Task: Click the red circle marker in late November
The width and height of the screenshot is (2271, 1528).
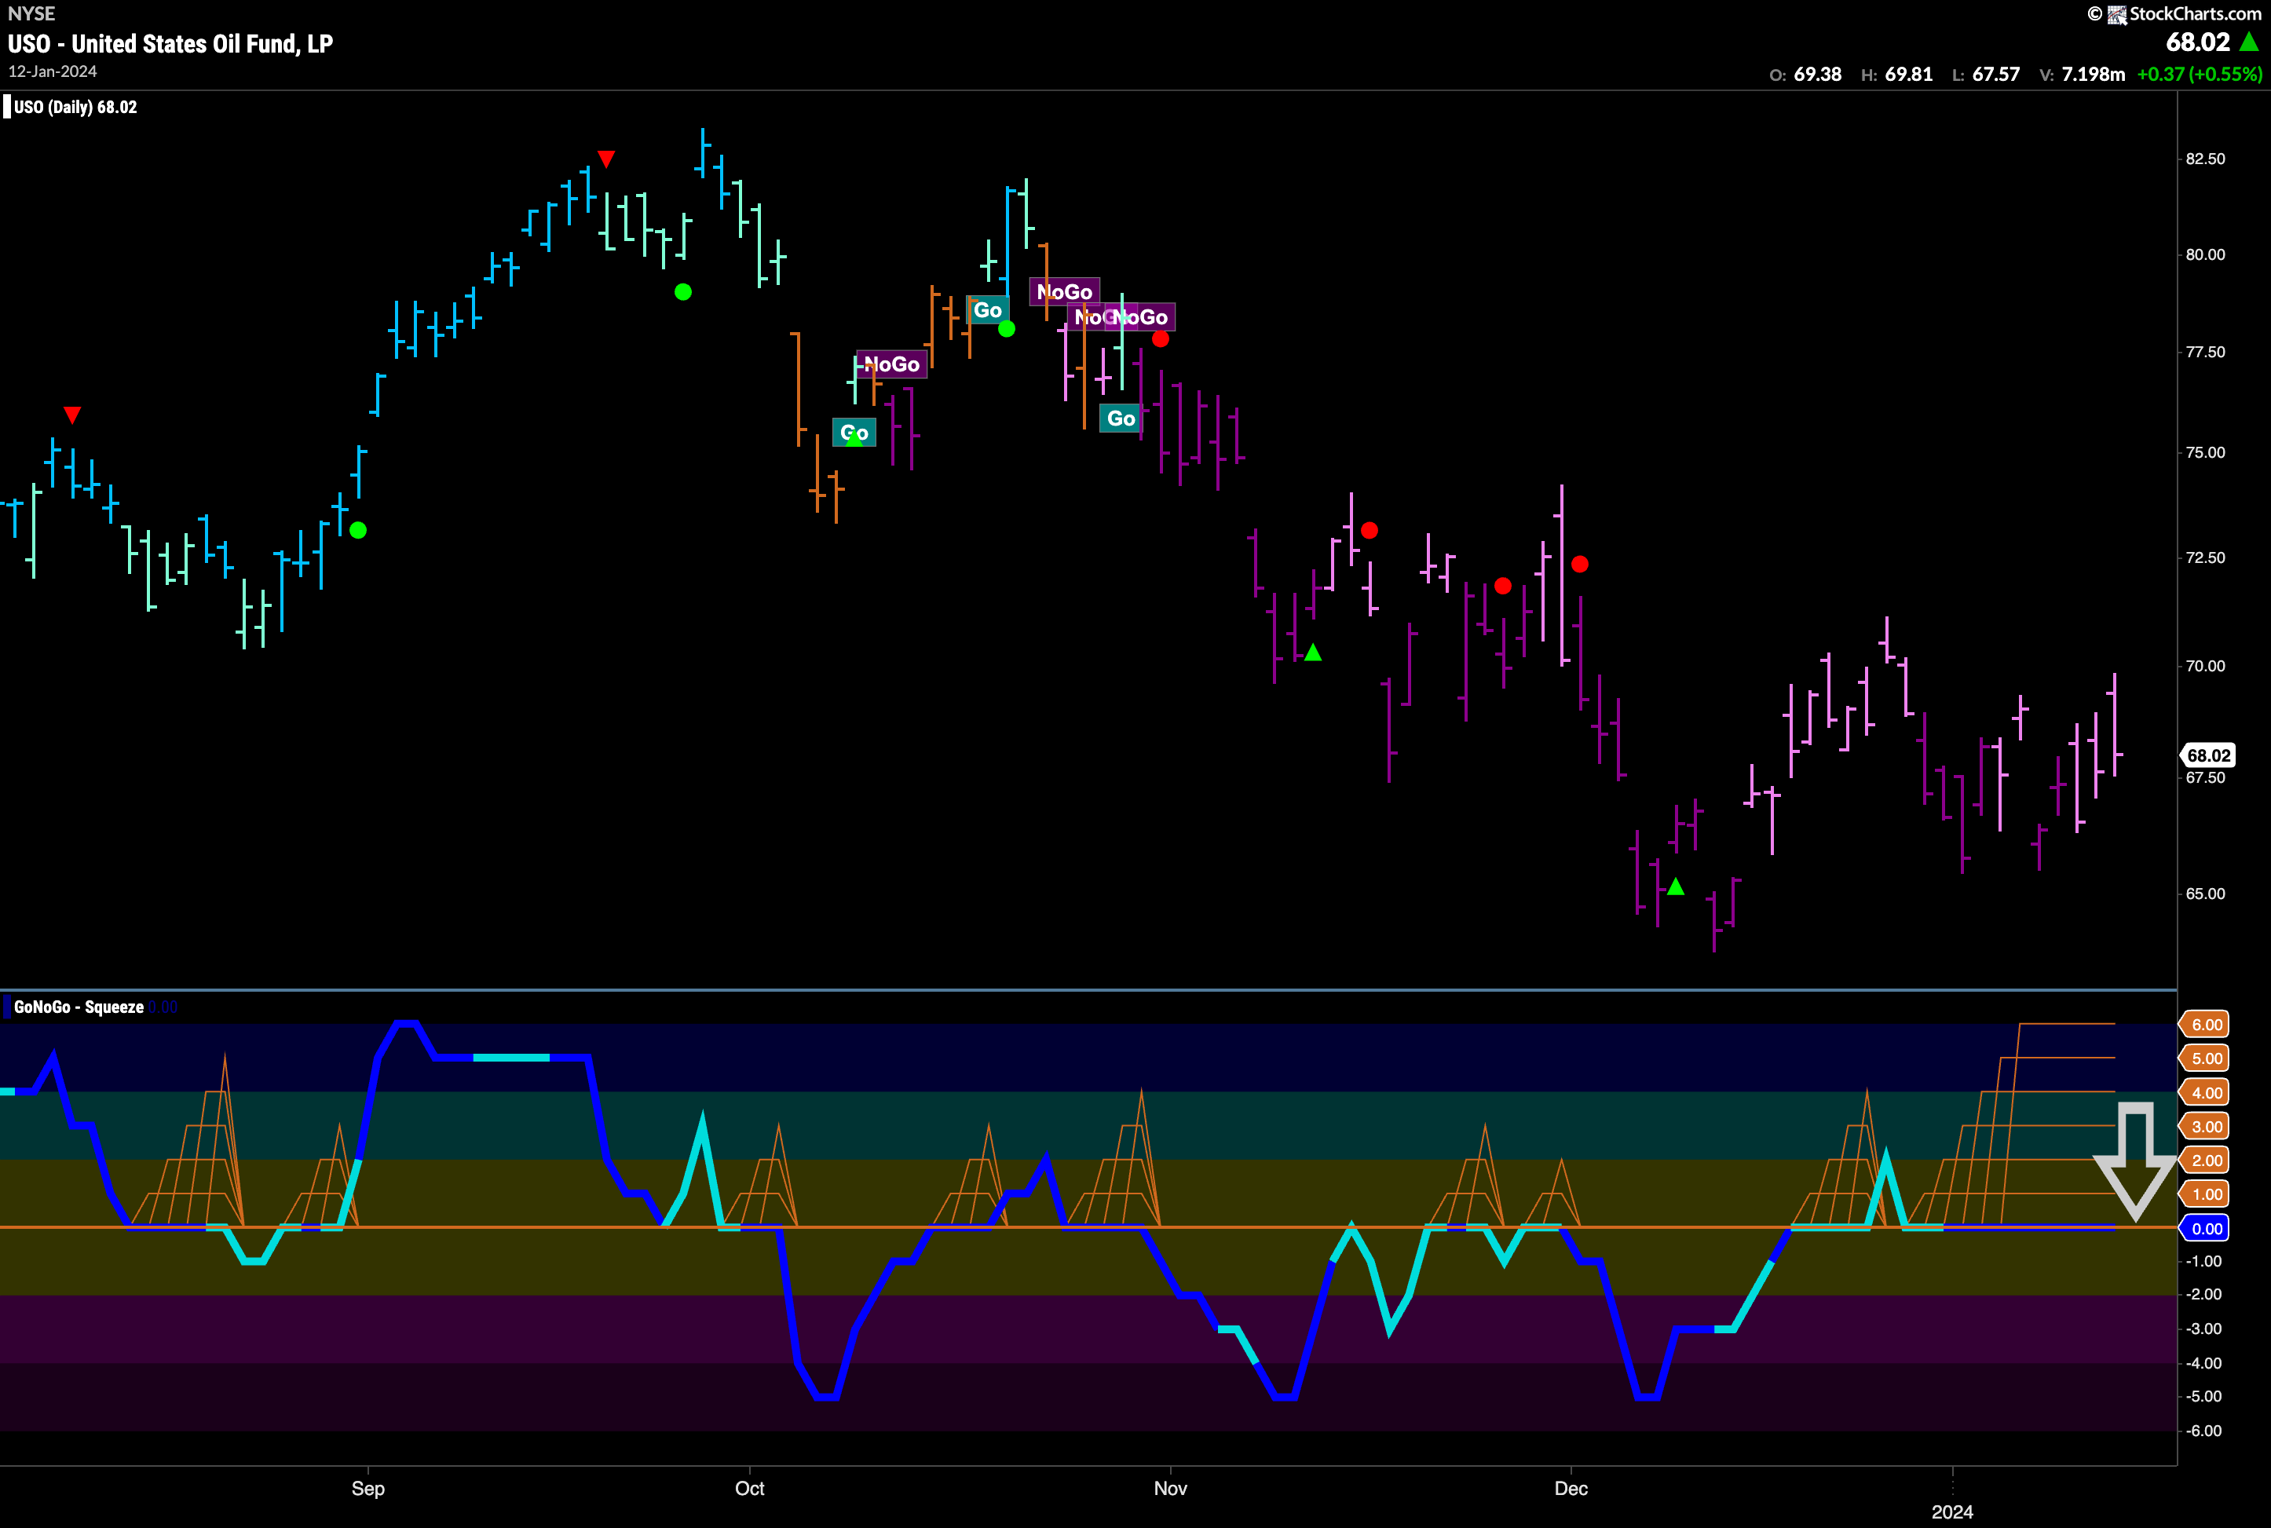Action: (x=1503, y=586)
